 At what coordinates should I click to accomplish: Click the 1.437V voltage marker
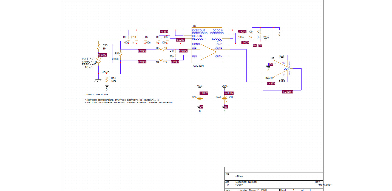[x=271, y=84]
